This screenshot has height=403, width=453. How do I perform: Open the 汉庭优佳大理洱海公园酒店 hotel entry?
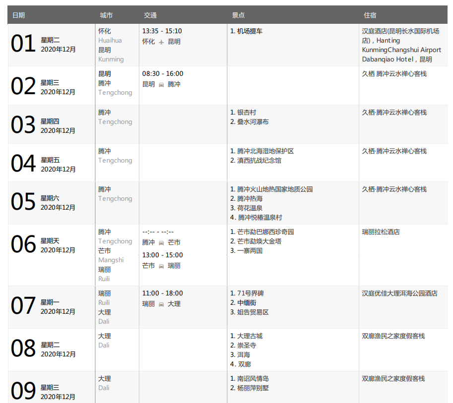399,293
